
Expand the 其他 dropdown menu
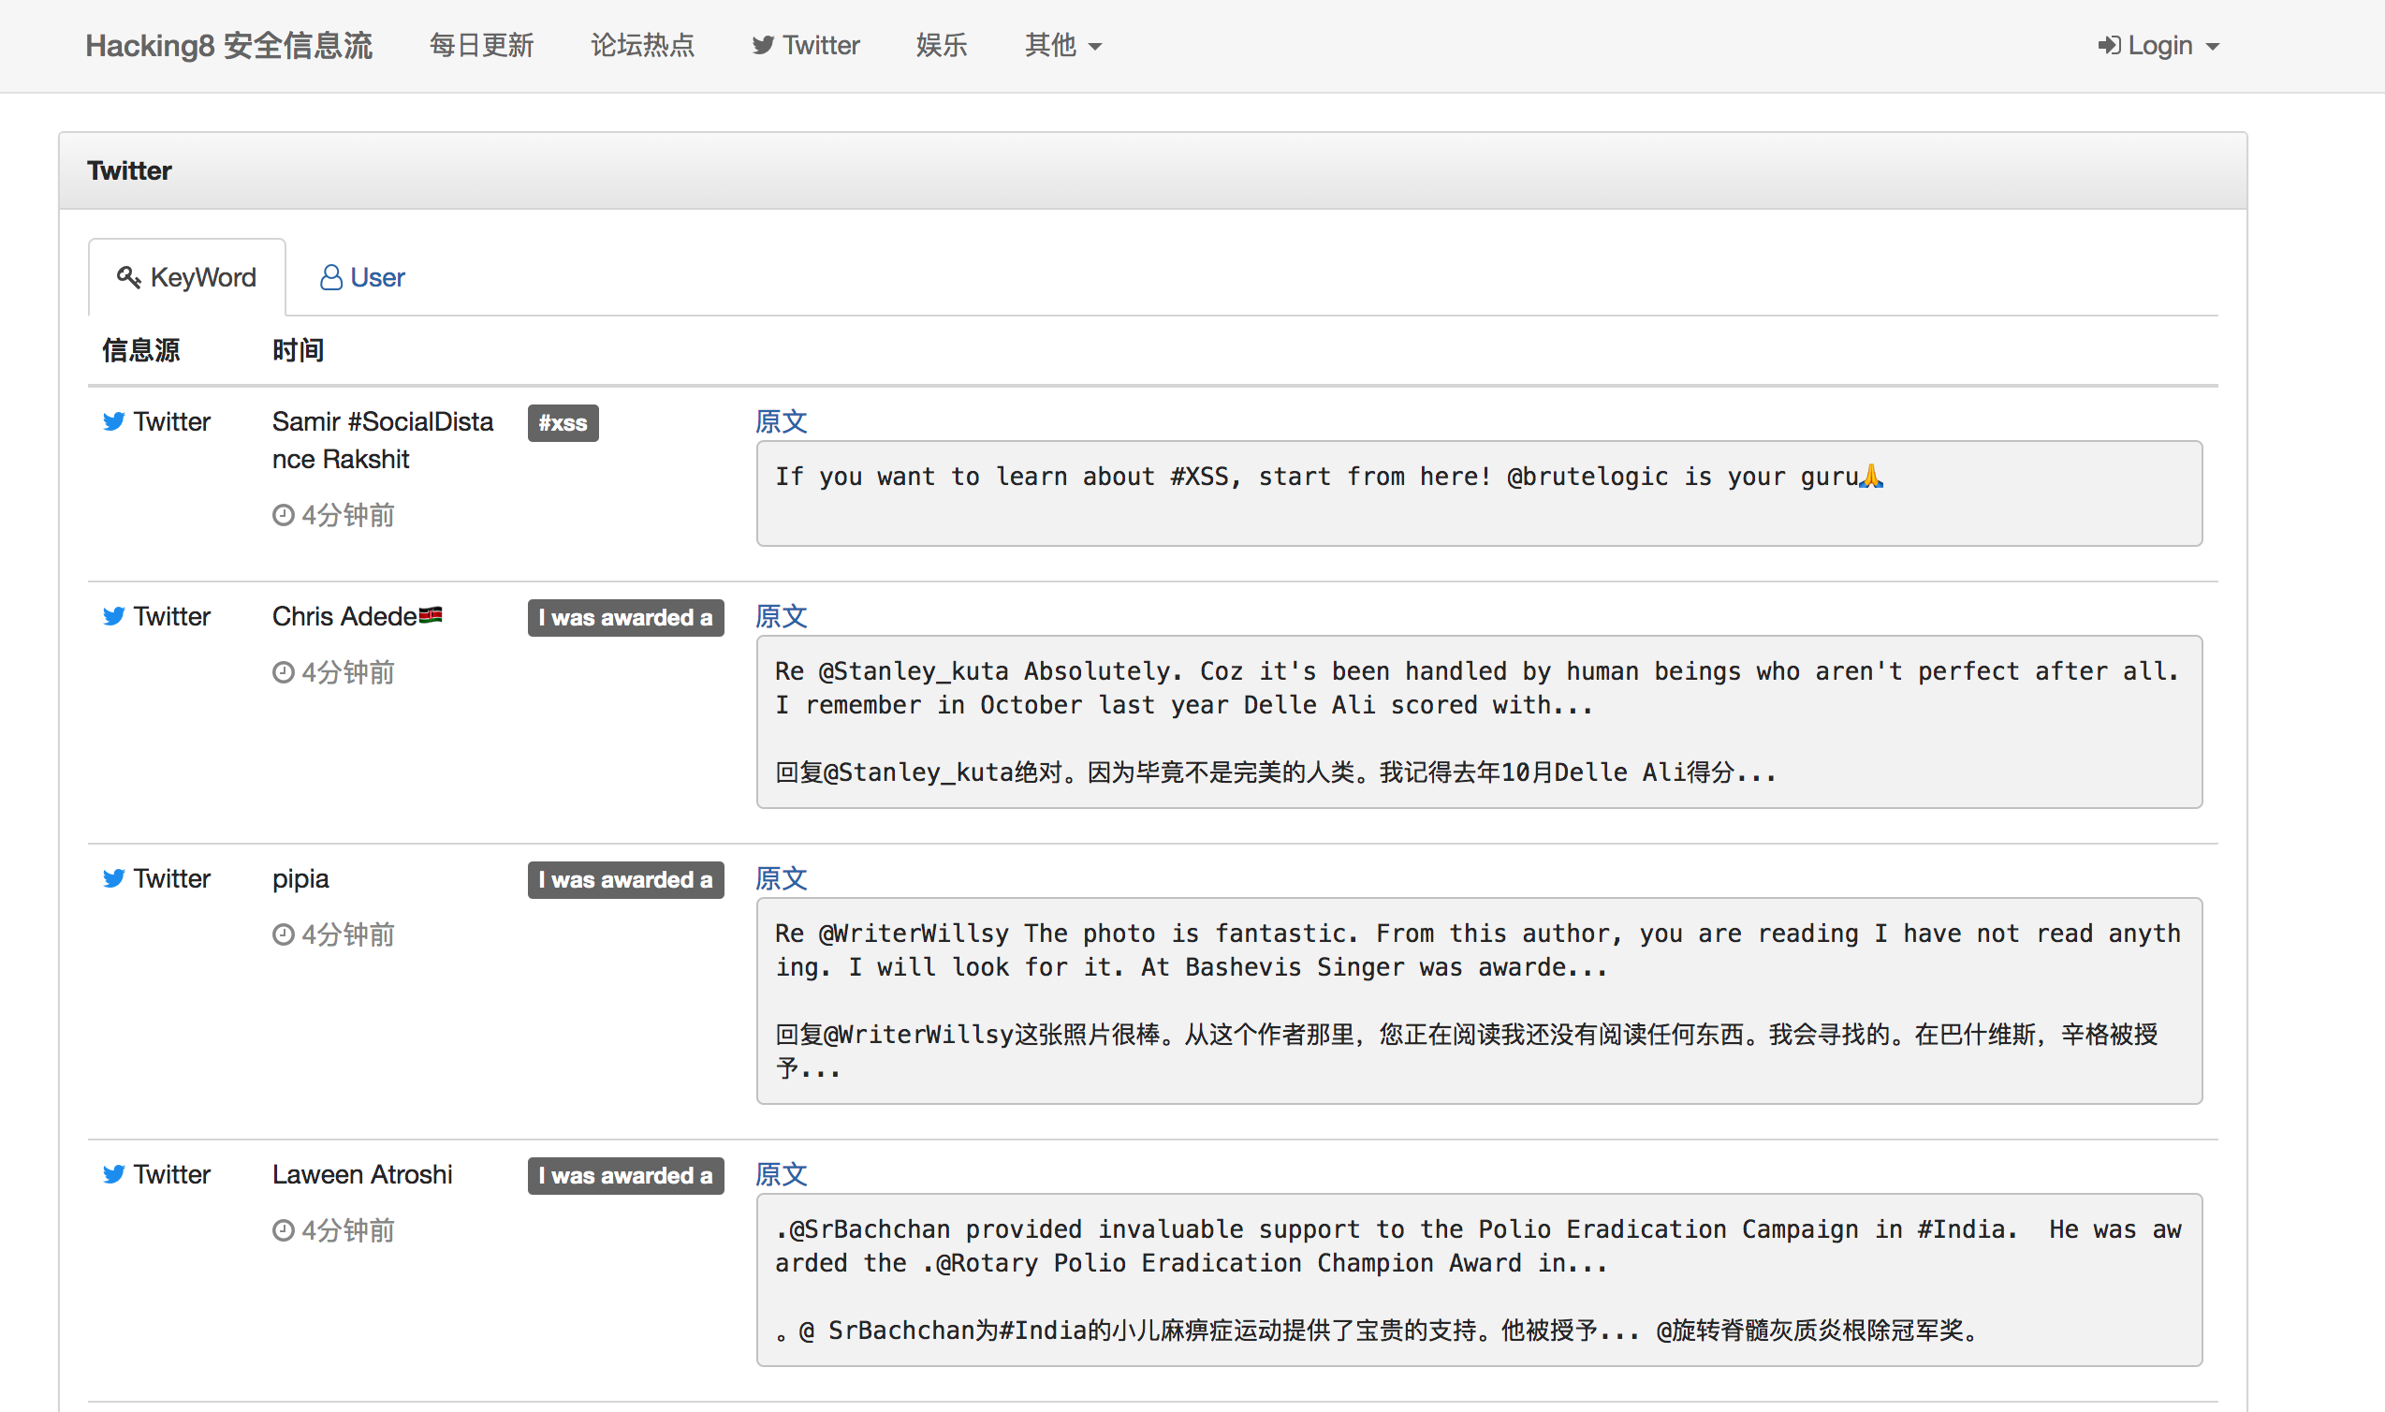1063,46
